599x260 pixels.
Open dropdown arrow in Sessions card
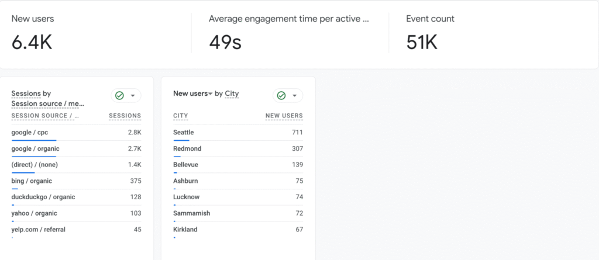click(x=133, y=96)
